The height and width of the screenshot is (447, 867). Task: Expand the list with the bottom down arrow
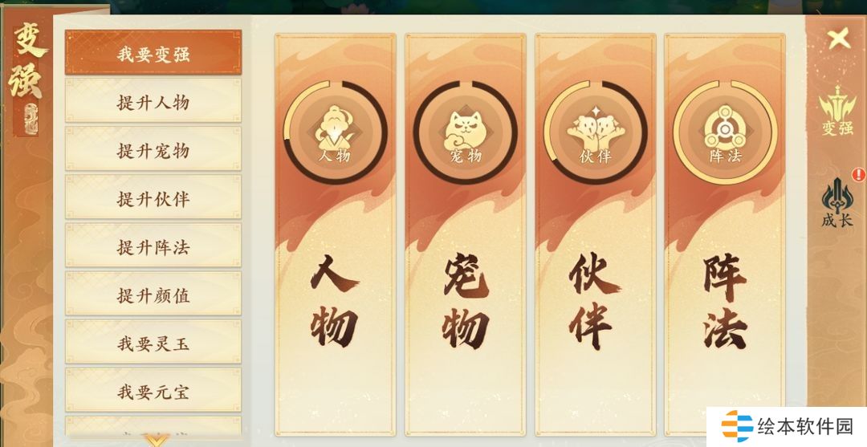tap(157, 441)
